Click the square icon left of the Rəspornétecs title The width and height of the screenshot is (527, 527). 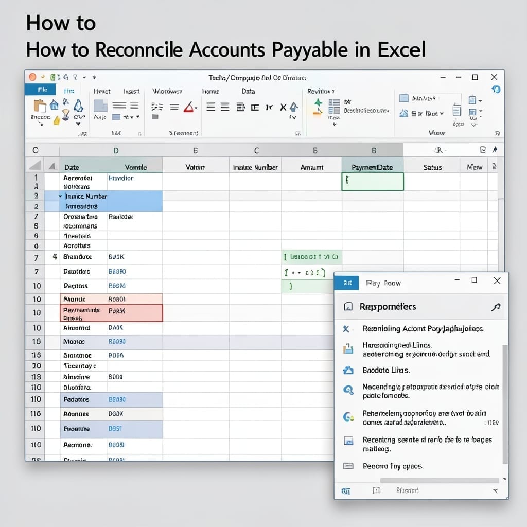[348, 307]
